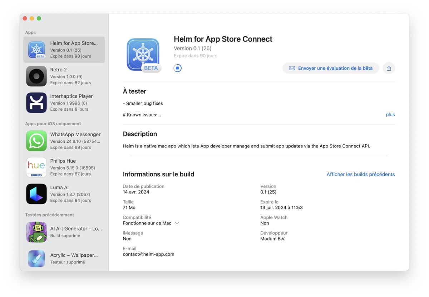Select 'Retro 2' sidebar row title

click(x=59, y=70)
